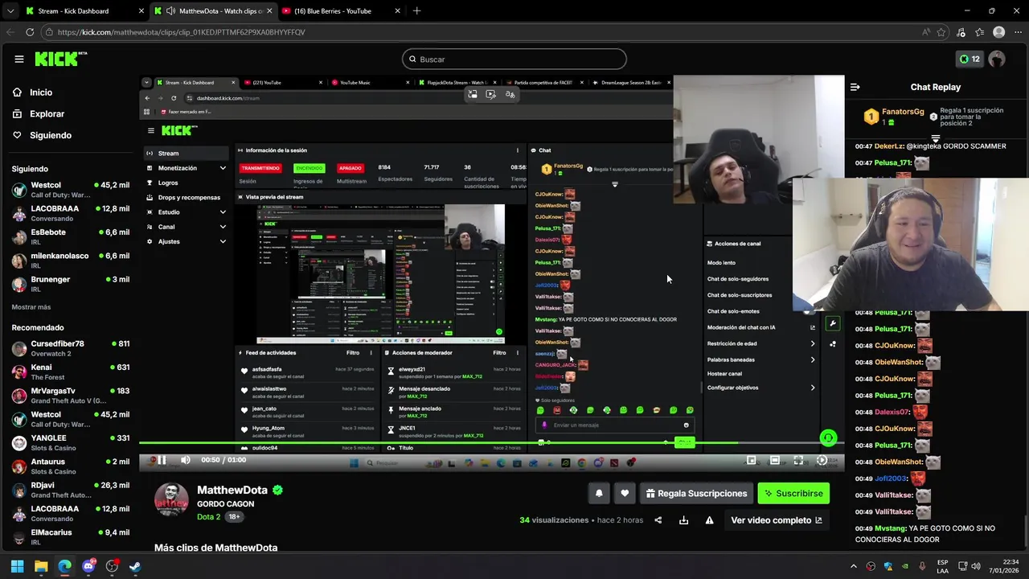Download the clip with download icon
This screenshot has width=1029, height=579.
tap(683, 520)
